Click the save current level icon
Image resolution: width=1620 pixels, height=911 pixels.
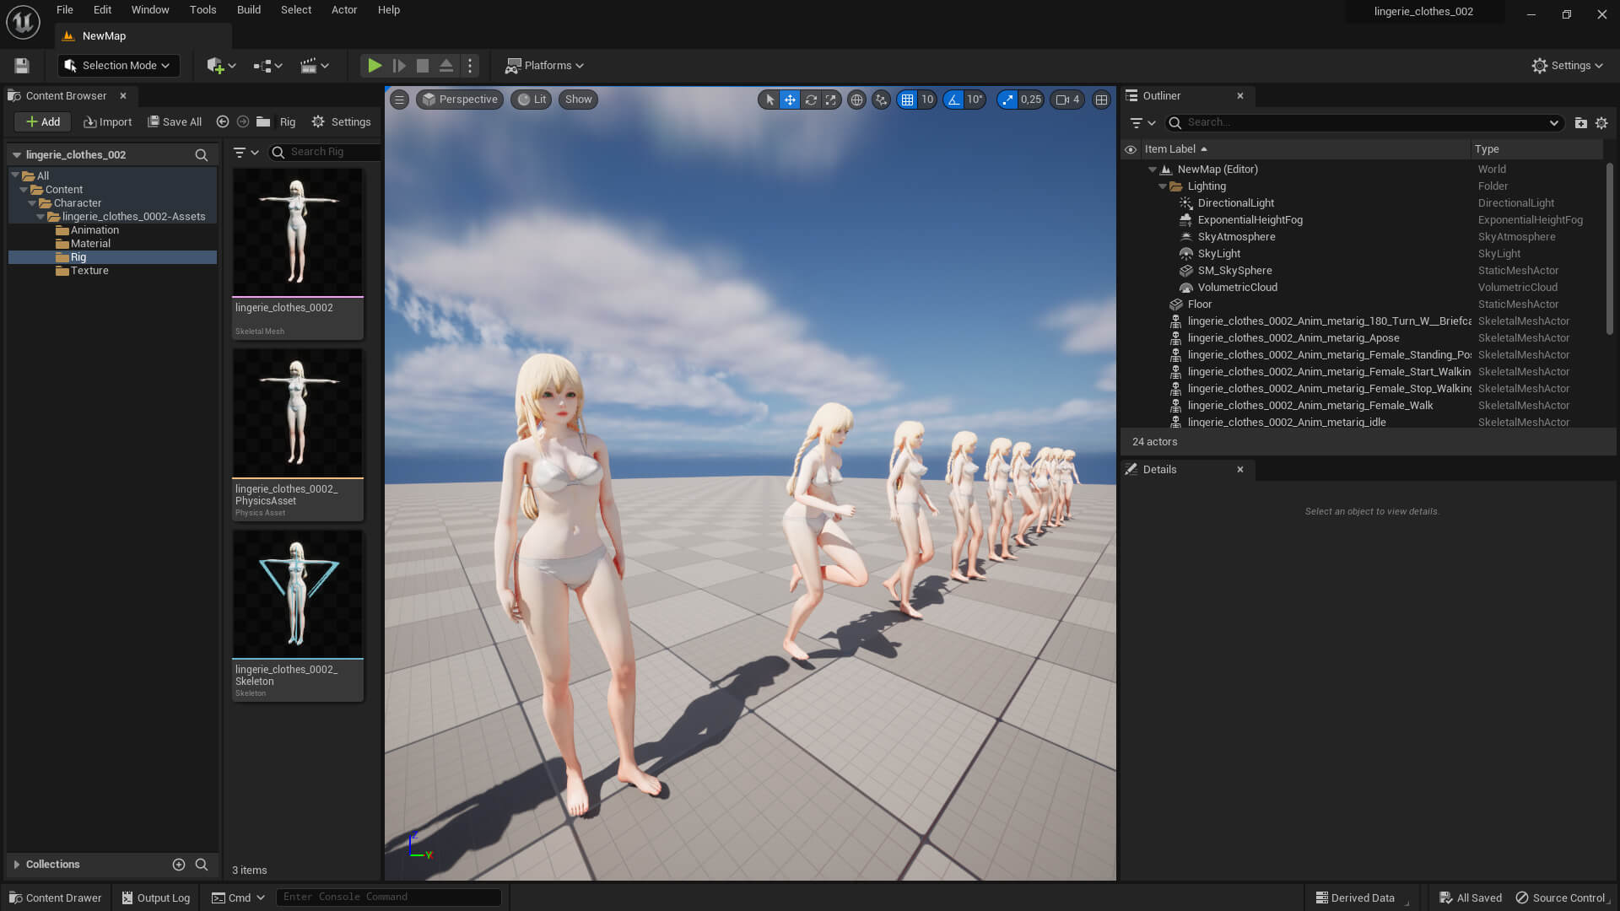[22, 65]
